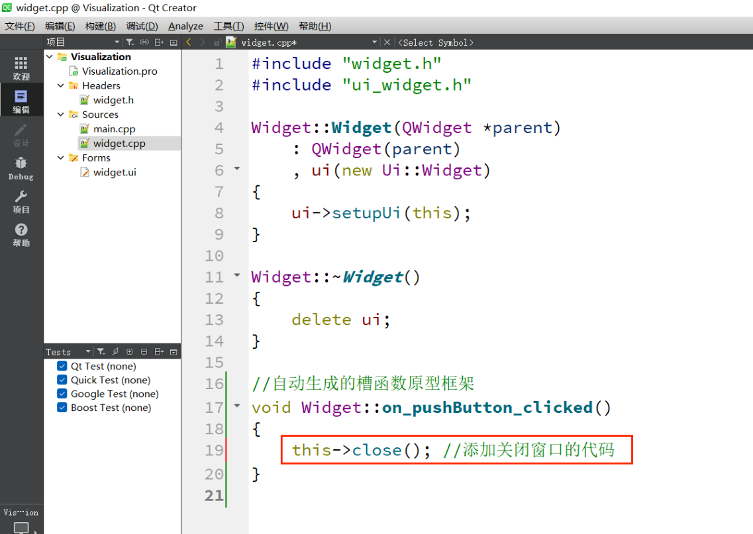Click the leaf icon in Tests toolbar

pos(115,351)
